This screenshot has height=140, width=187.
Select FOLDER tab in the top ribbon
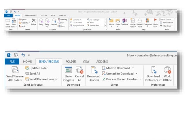(44, 15)
